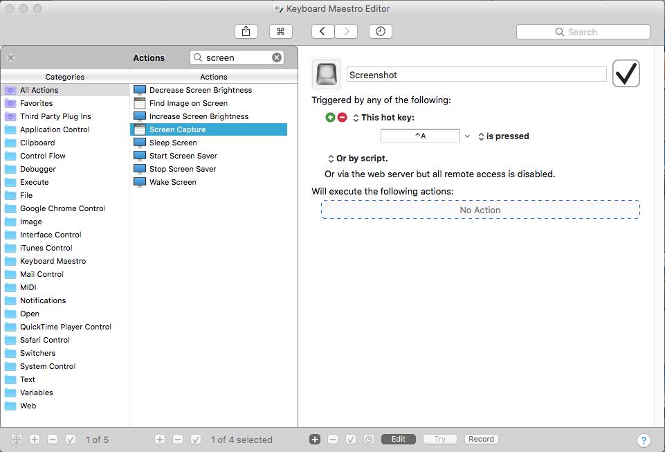Go forward with the right arrow button
665x452 pixels.
click(x=346, y=31)
